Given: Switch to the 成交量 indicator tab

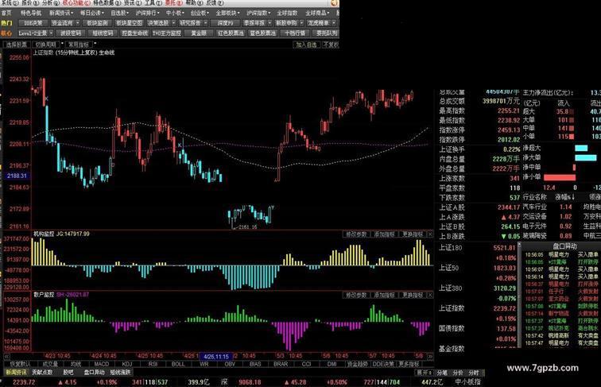Looking at the screenshot, I should click(x=50, y=364).
